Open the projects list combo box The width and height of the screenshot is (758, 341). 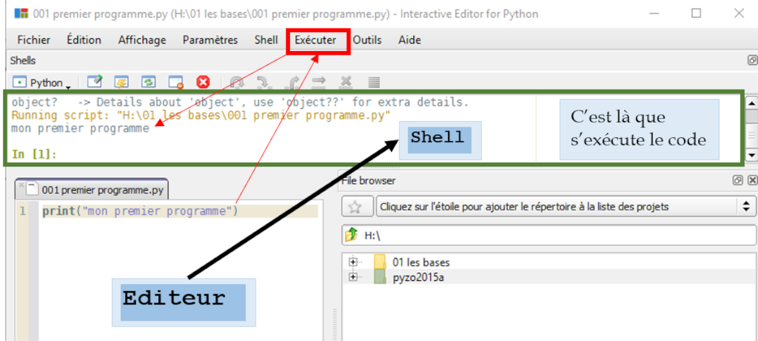565,207
